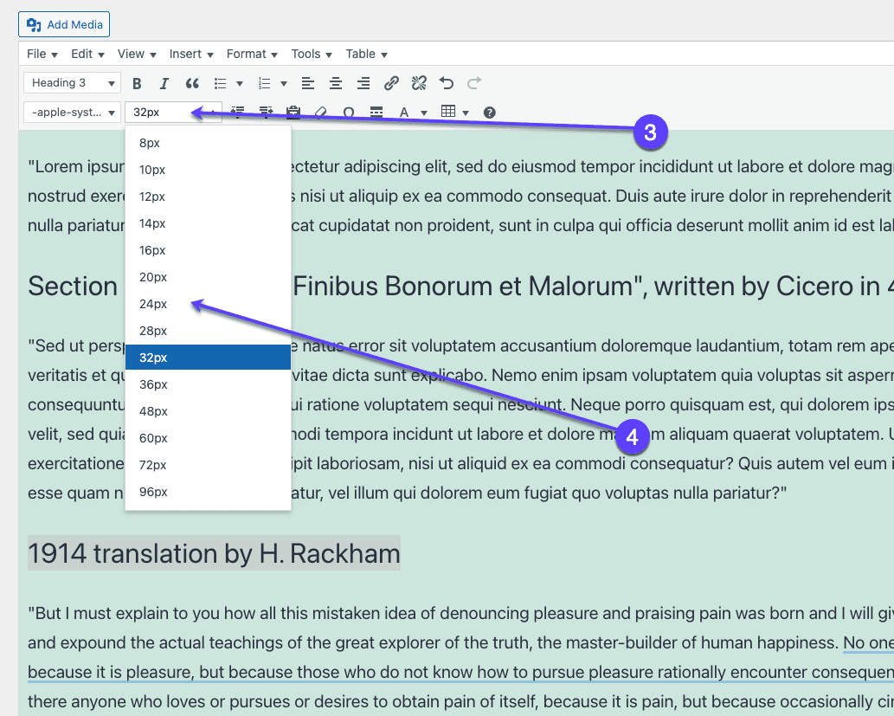Decrease indent with outdent icon

(238, 113)
